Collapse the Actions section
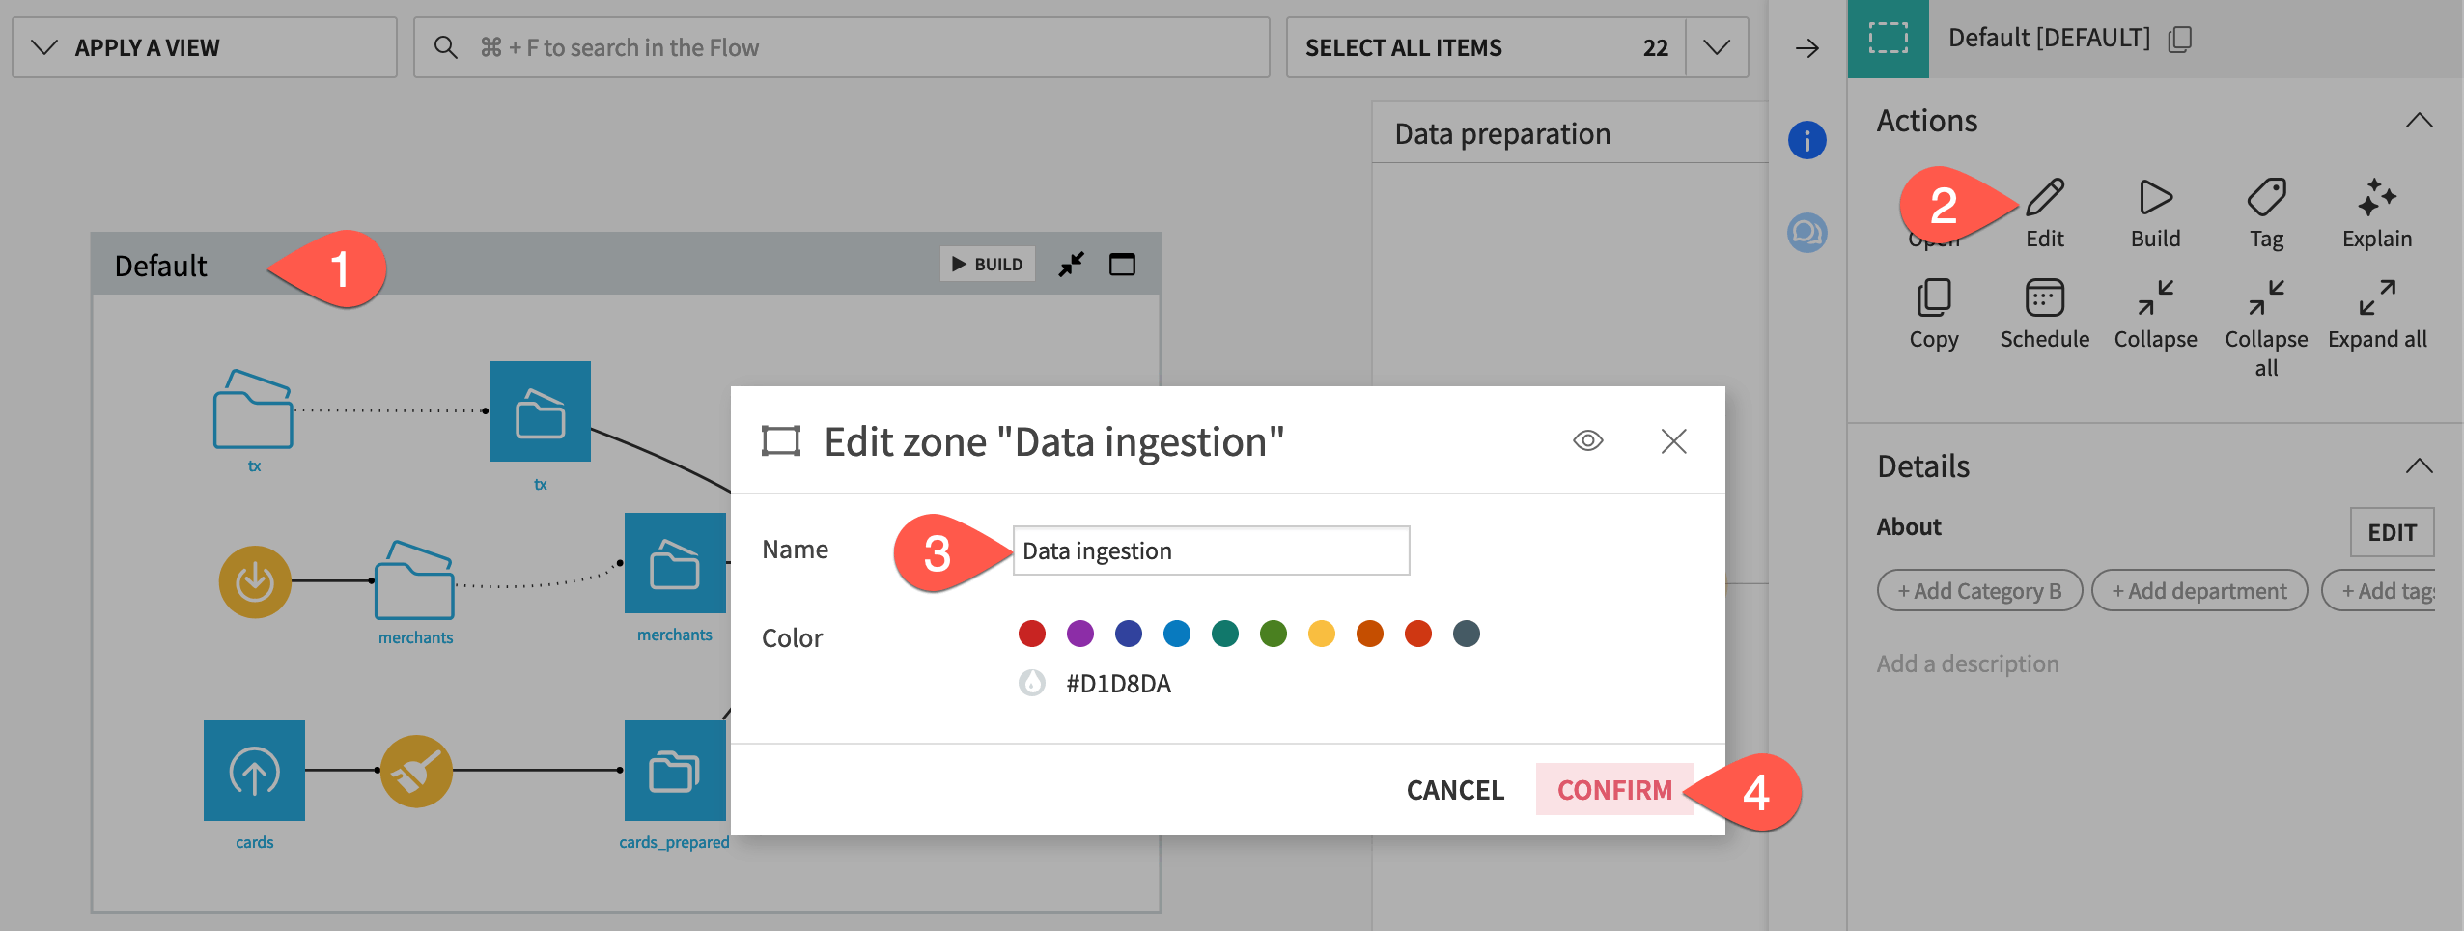Screen dimensions: 2464x931 [x=2422, y=120]
